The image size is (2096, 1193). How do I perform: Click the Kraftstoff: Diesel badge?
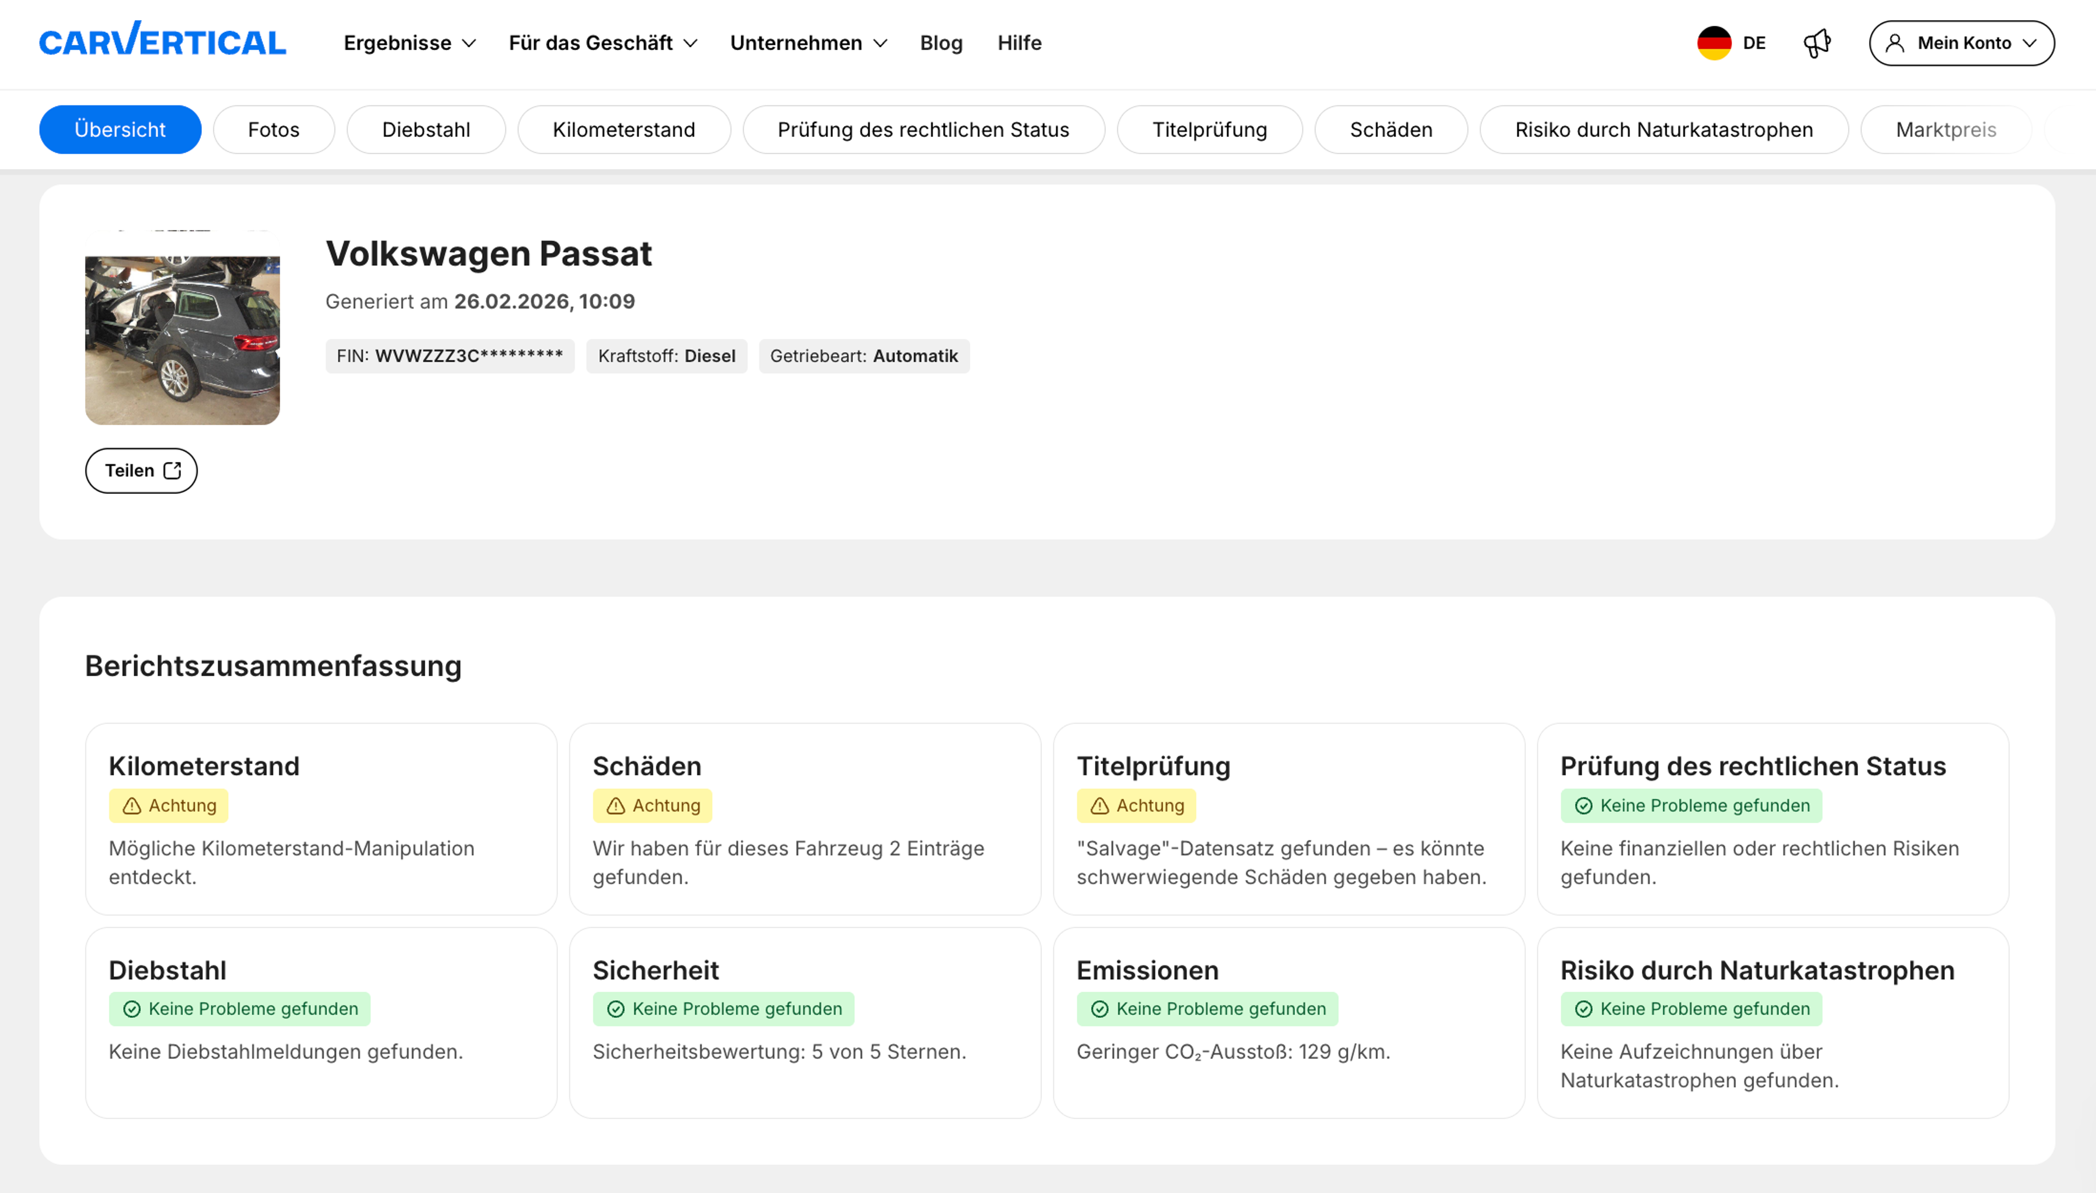pyautogui.click(x=666, y=356)
